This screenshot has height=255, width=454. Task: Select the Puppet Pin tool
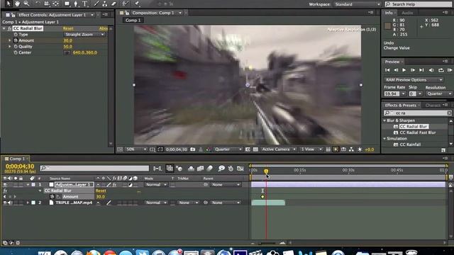point(137,4)
